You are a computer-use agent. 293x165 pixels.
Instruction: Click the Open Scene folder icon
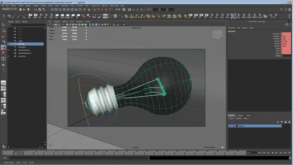coord(24,9)
